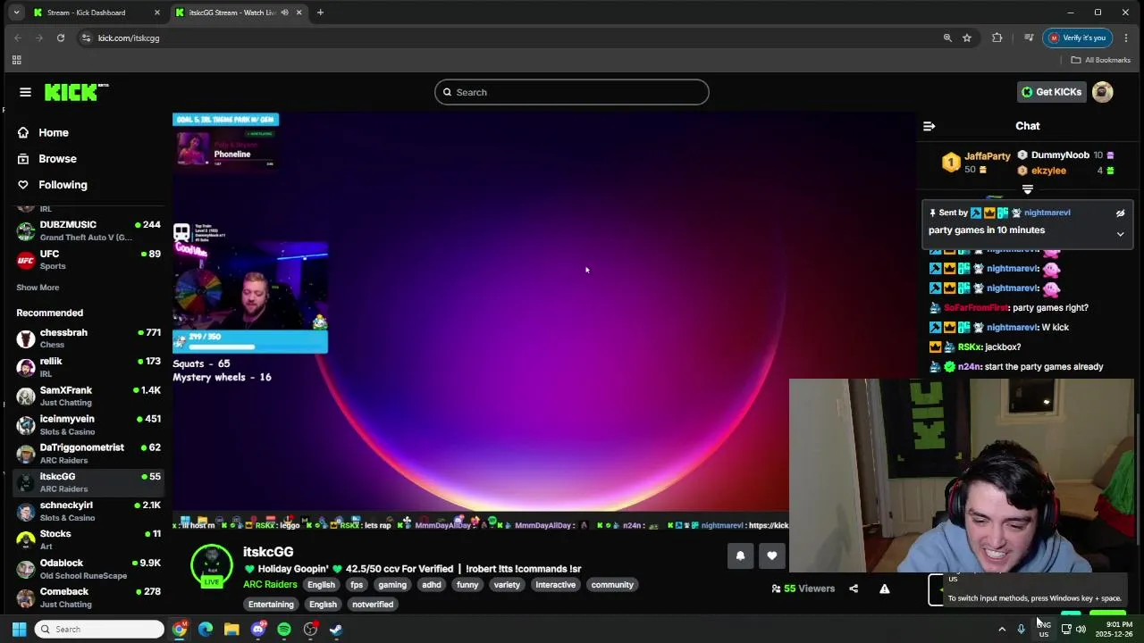Open a new browser tab
Screen dimensions: 1144x643
coord(320,13)
